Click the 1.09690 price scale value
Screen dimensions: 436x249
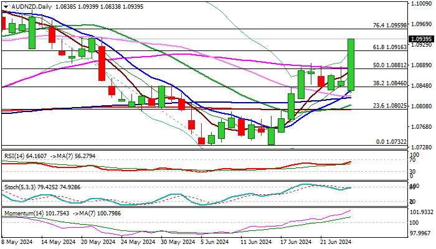pos(421,24)
